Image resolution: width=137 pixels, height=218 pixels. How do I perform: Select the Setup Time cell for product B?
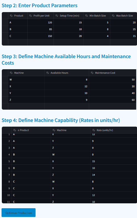point(68,29)
